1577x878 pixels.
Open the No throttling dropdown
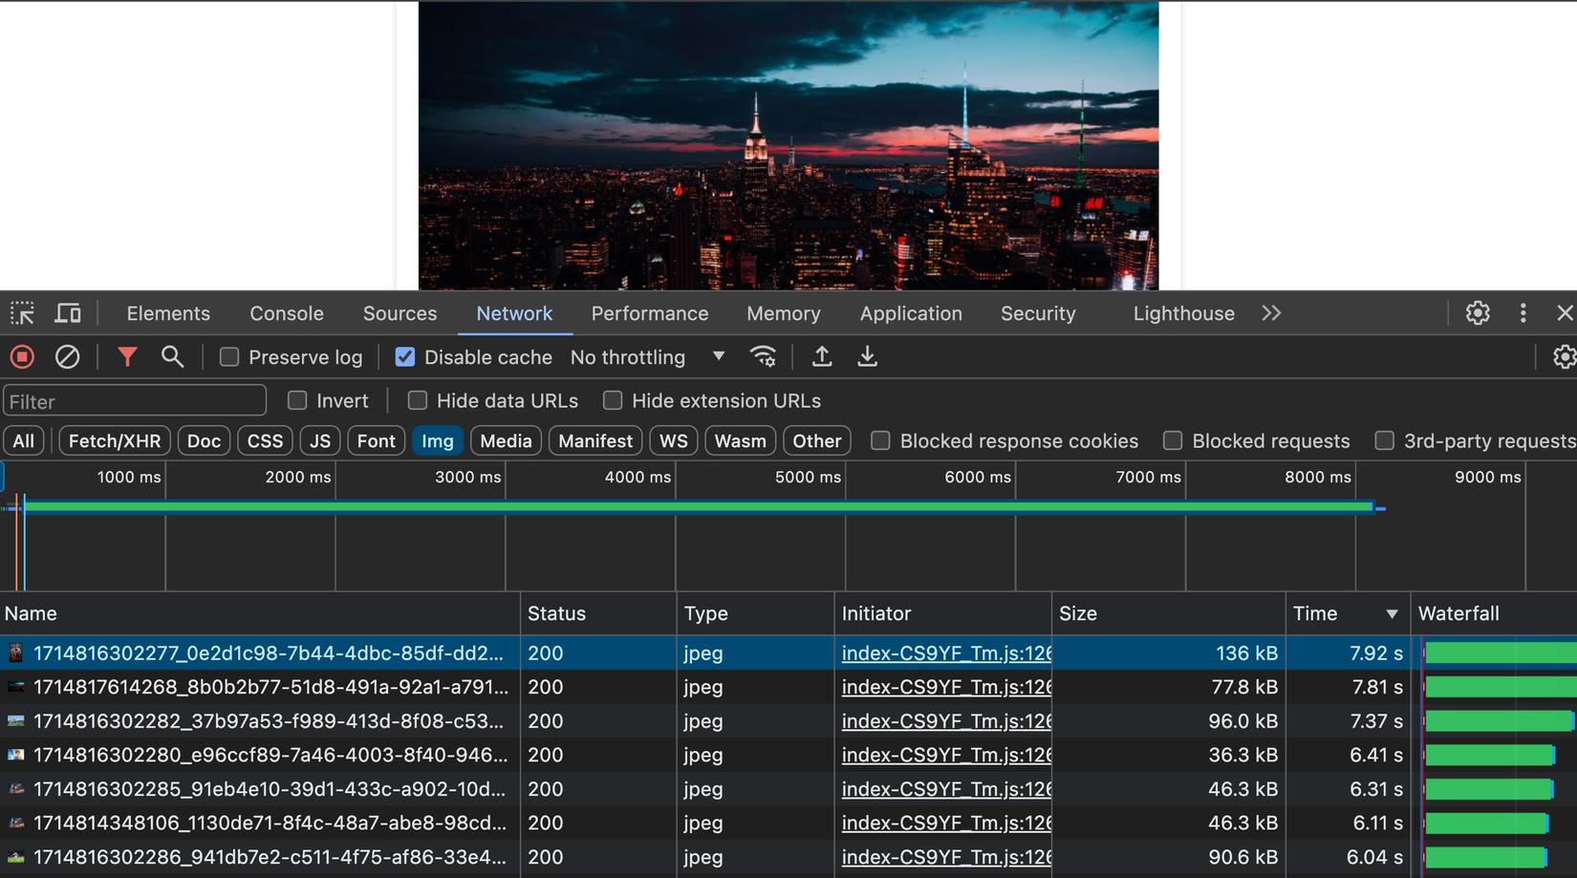(650, 356)
